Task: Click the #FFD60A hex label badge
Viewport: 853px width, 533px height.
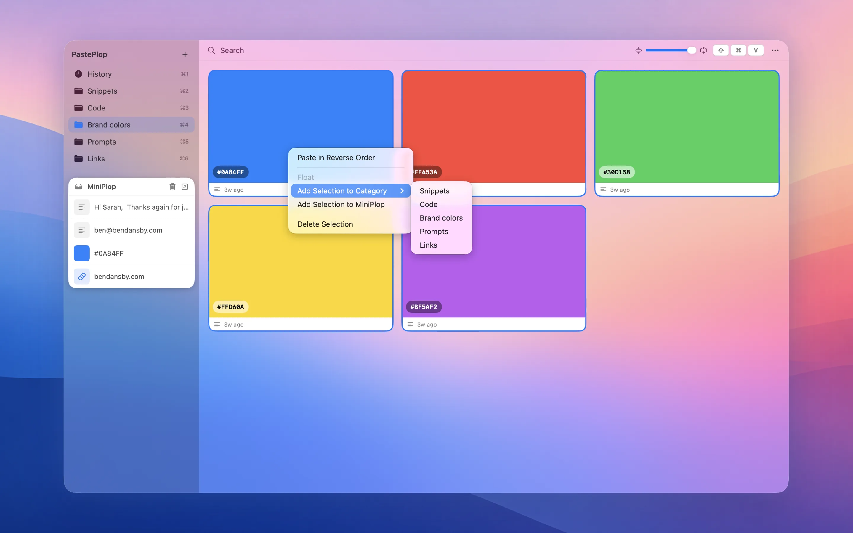Action: pyautogui.click(x=230, y=307)
